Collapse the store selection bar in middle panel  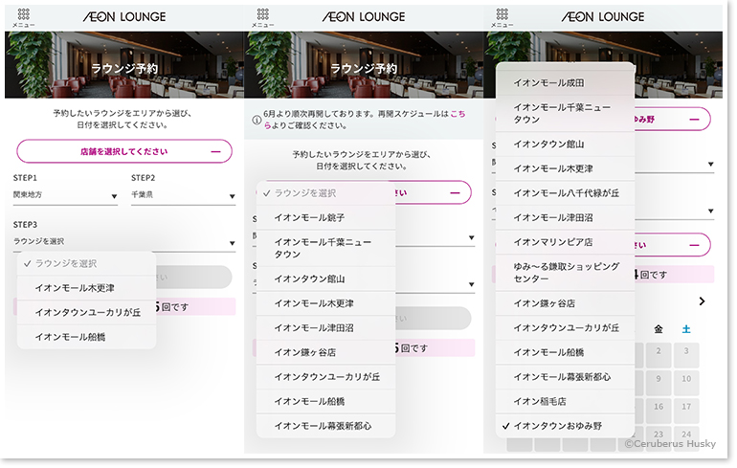(455, 192)
